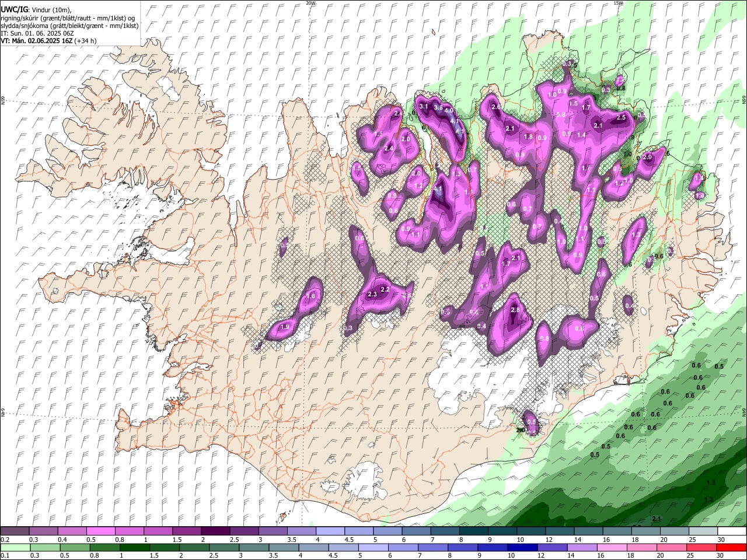
Task: Click the 0.1 label in lower legend
Action: (5, 556)
